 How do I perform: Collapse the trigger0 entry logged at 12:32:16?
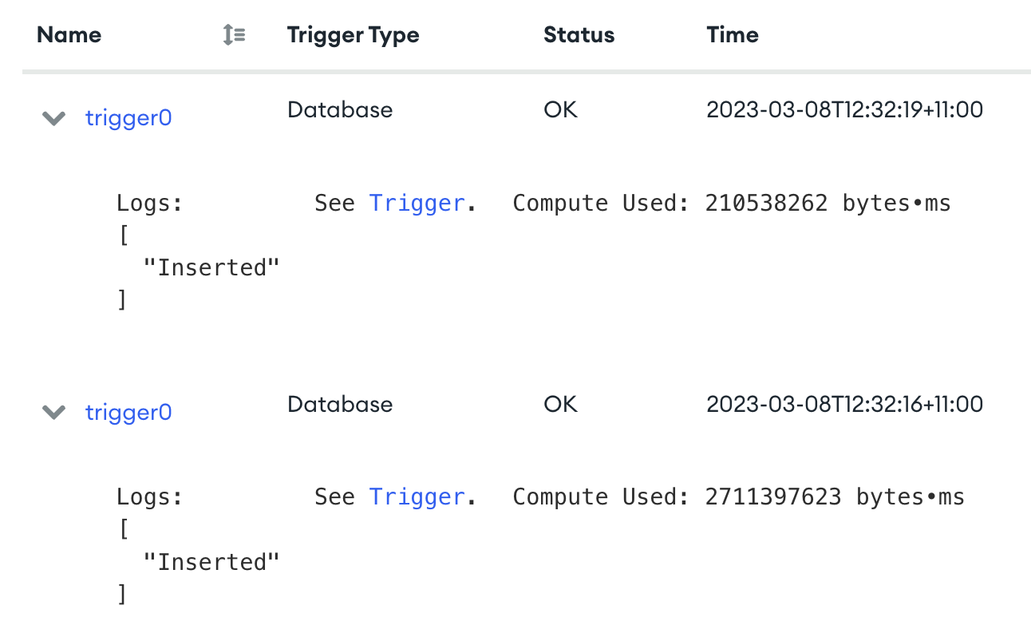[x=53, y=413]
